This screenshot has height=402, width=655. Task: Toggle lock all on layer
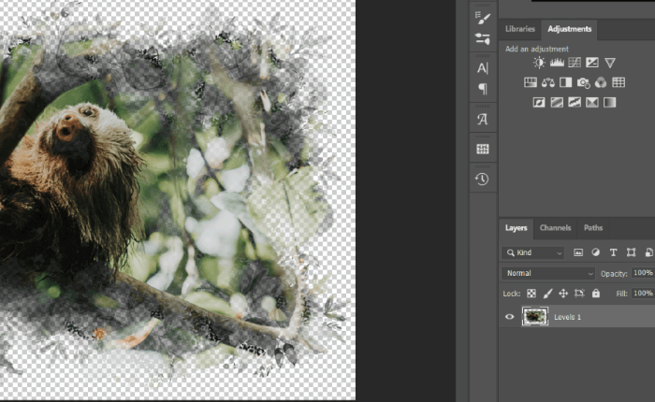pyautogui.click(x=596, y=294)
